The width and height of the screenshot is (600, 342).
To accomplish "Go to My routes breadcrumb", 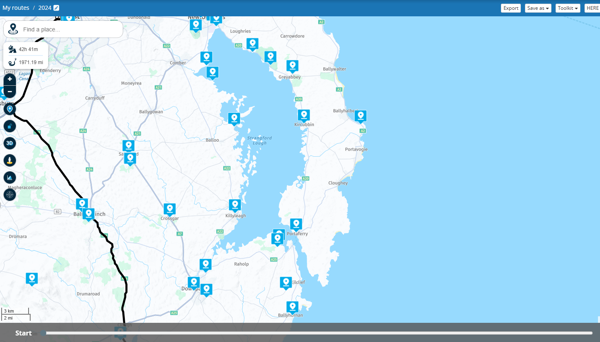I will click(16, 8).
